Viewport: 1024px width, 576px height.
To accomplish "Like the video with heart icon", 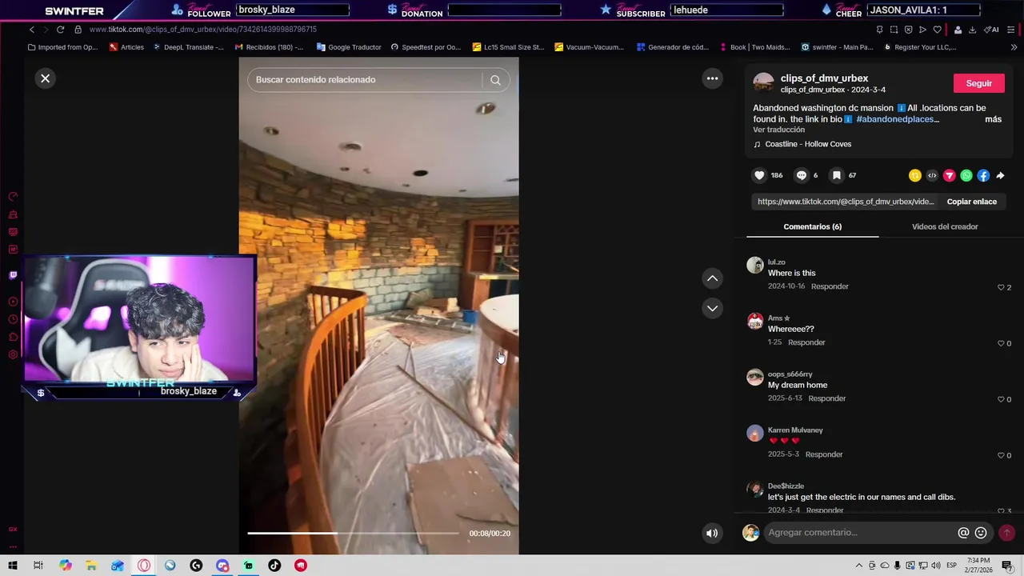I will click(759, 175).
